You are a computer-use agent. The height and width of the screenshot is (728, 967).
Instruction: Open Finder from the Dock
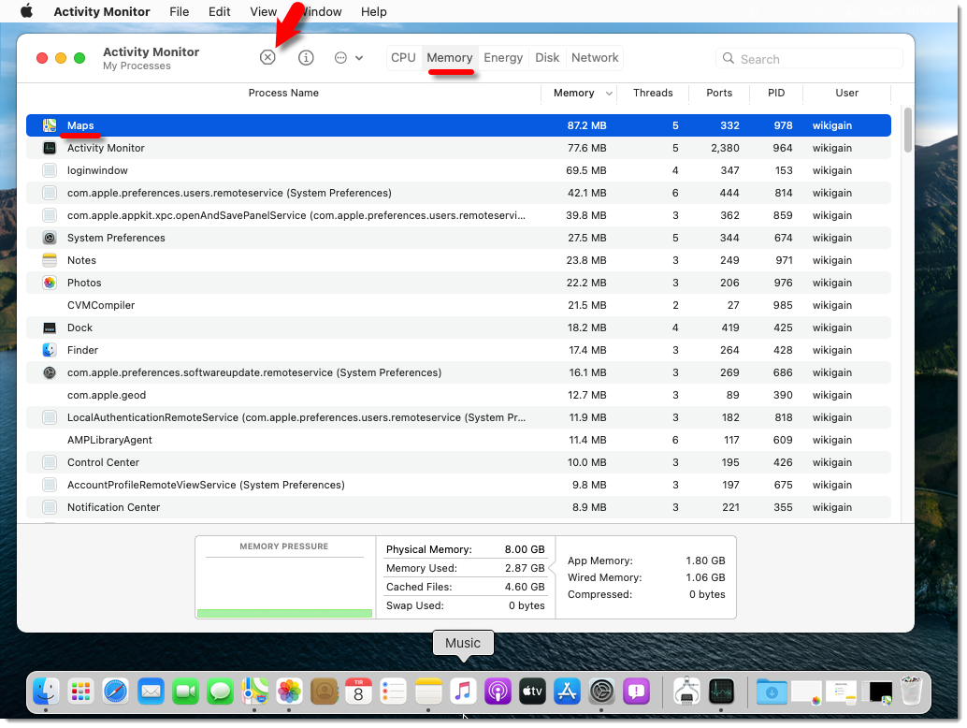pyautogui.click(x=46, y=691)
